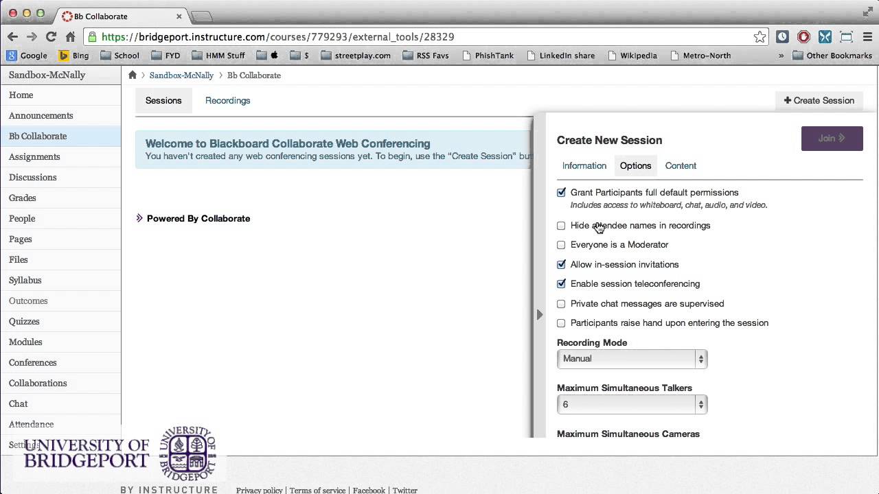The image size is (879, 494).
Task: Open the Facebook footer link
Action: tap(369, 490)
